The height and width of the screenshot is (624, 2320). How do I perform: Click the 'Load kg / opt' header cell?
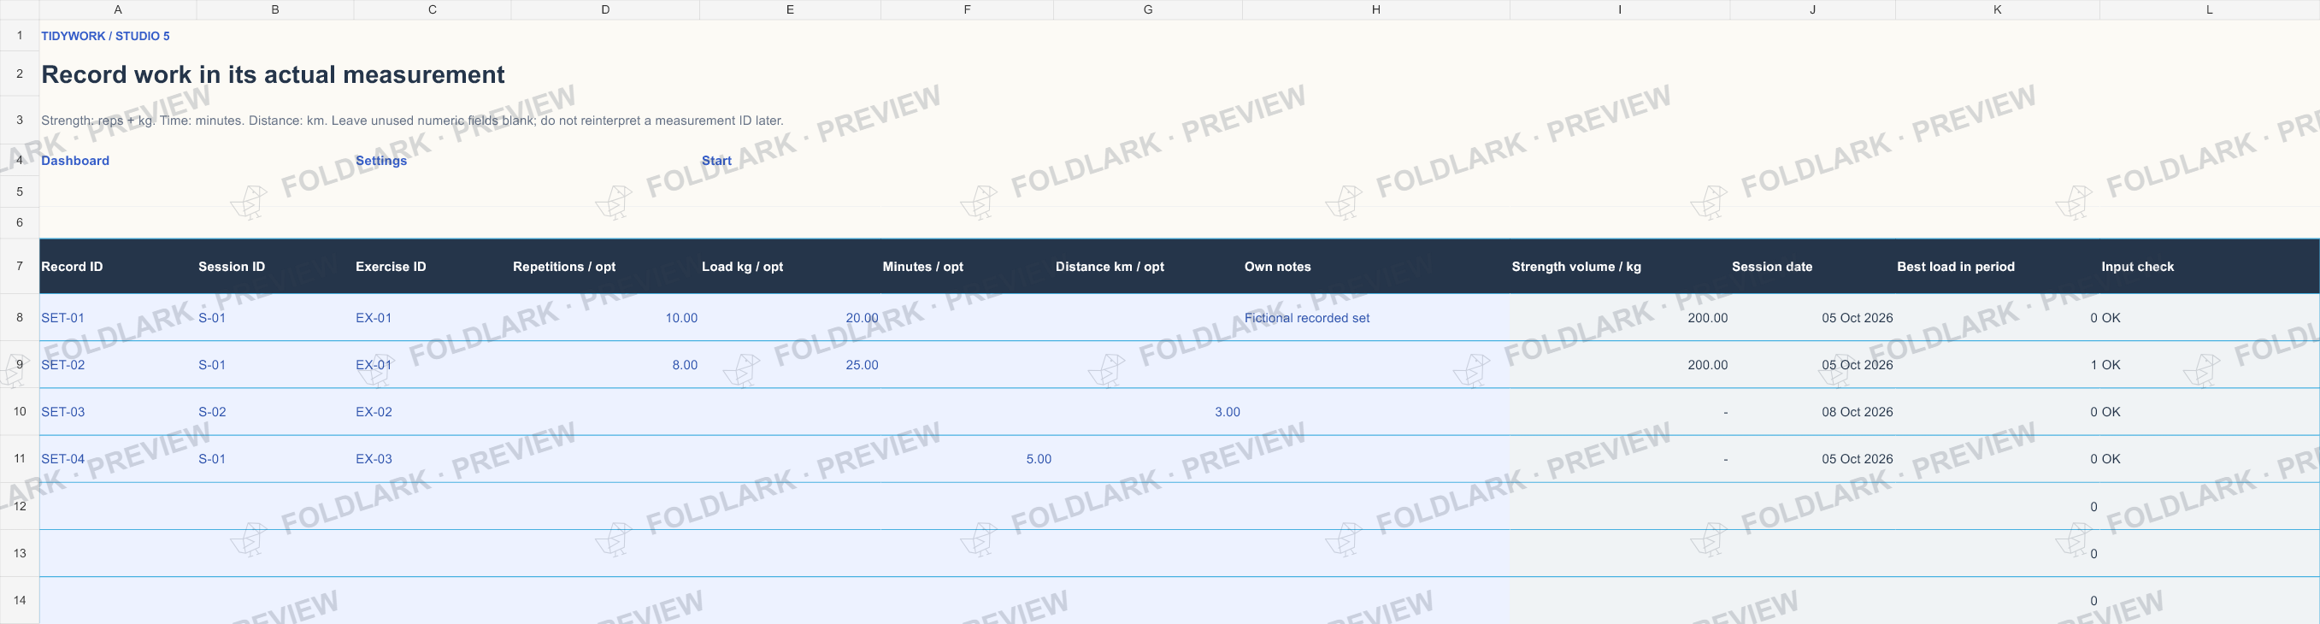(x=790, y=267)
